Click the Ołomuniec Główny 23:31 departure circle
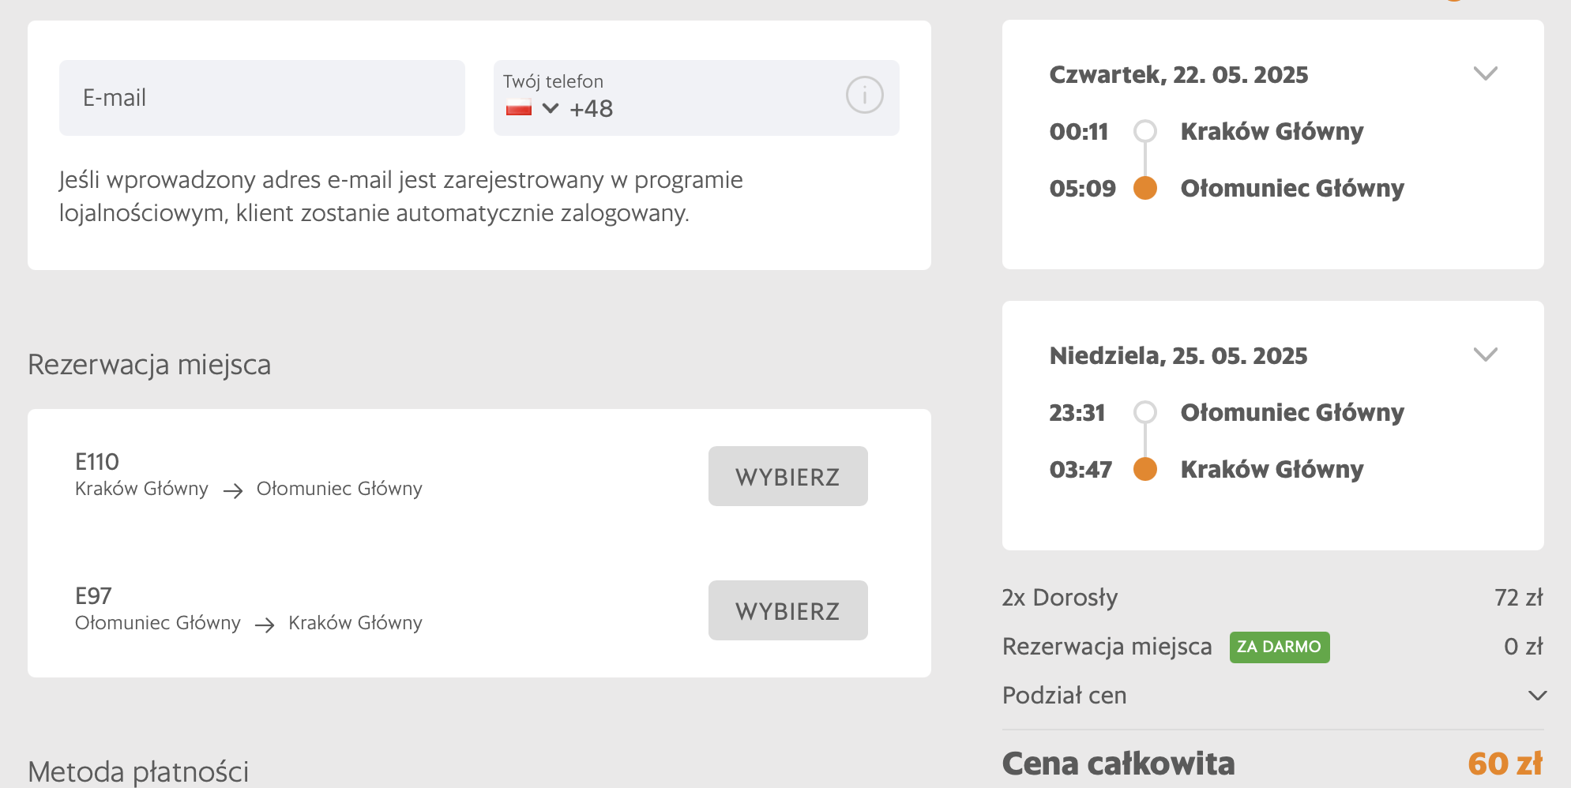Image resolution: width=1571 pixels, height=788 pixels. click(x=1144, y=412)
